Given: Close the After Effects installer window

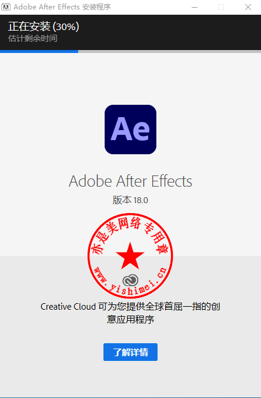Looking at the screenshot, I should [248, 7].
